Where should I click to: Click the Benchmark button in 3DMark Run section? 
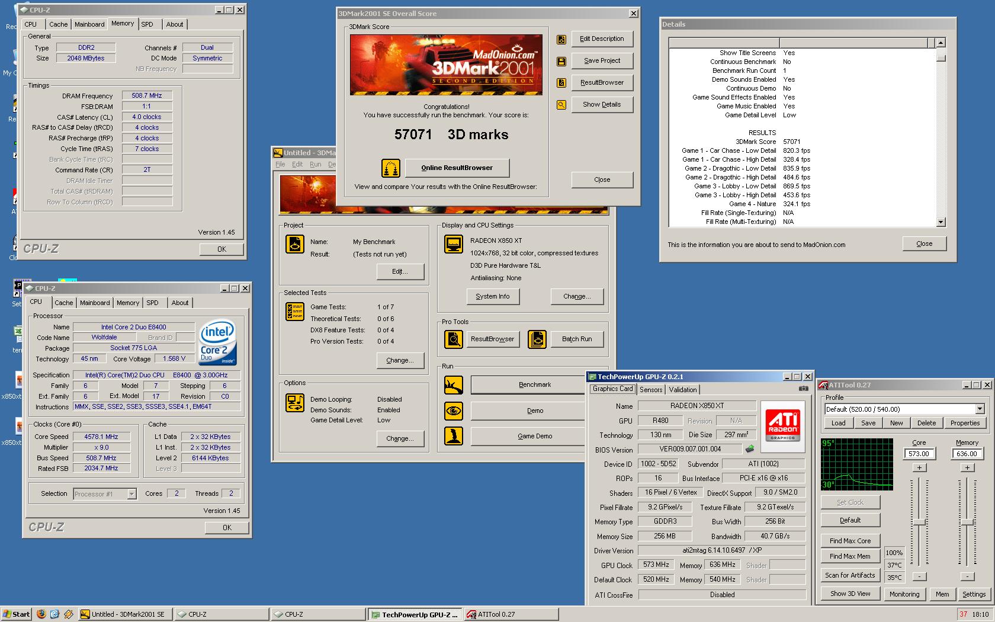click(x=528, y=385)
